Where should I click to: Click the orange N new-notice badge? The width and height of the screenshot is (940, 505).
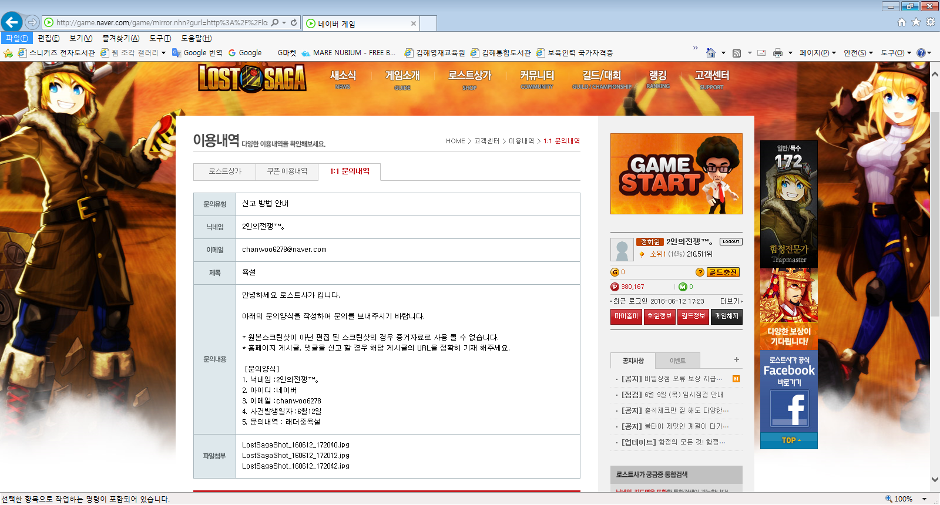[x=736, y=379]
